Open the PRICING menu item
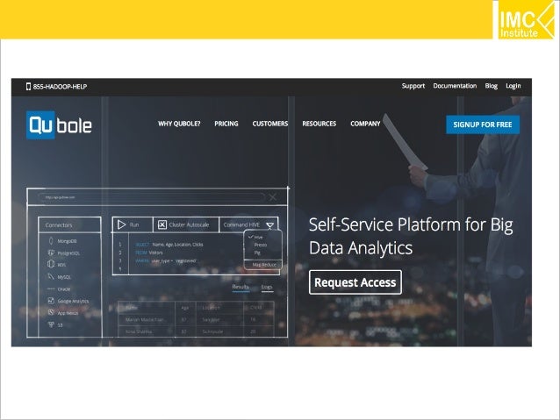Image resolution: width=560 pixels, height=420 pixels. coord(226,124)
